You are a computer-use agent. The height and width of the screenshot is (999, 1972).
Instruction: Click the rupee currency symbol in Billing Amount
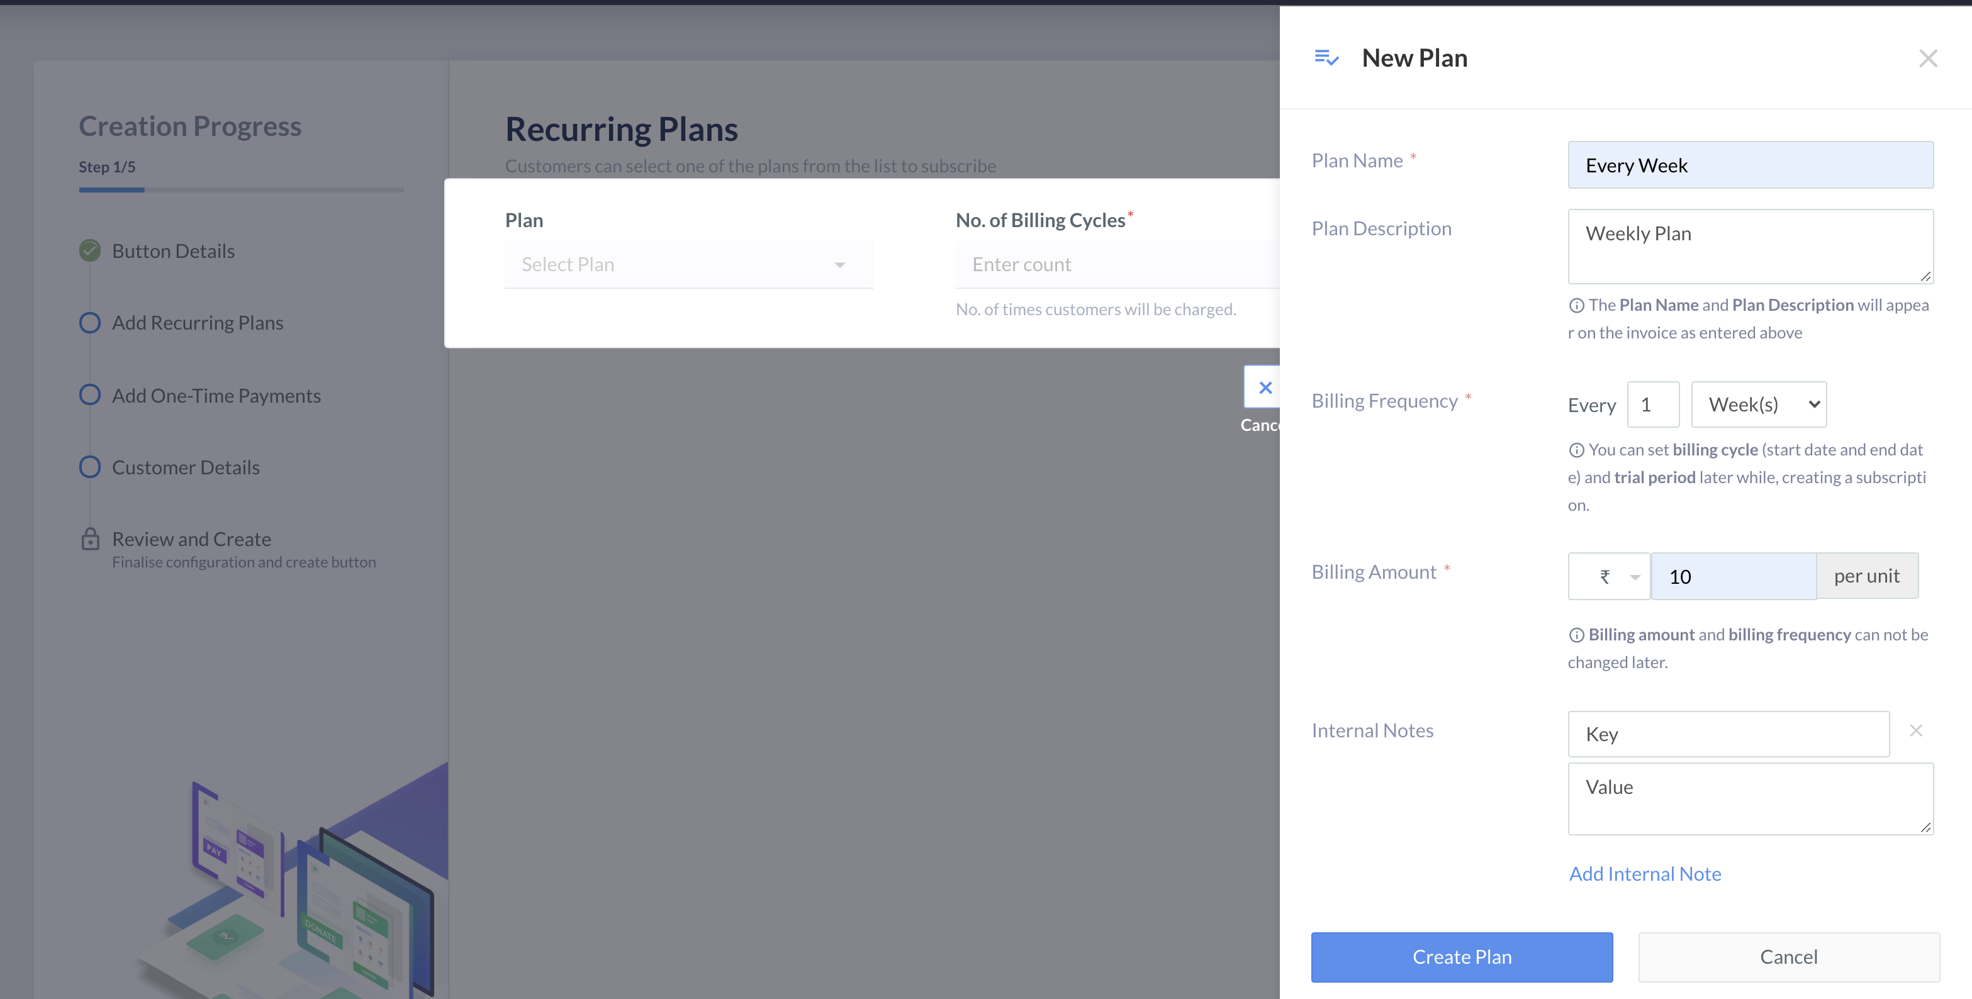click(x=1604, y=576)
